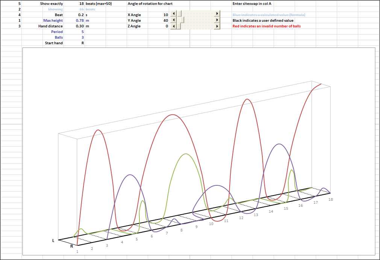This screenshot has height=260, width=380.
Task: Click the 'Enter siteswap in col A' cell
Action: [x=252, y=4]
